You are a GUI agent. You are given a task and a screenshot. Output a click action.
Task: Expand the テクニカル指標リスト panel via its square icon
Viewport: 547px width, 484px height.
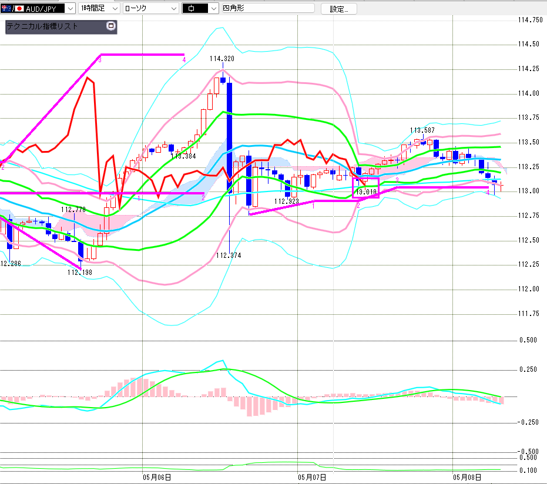pos(111,26)
